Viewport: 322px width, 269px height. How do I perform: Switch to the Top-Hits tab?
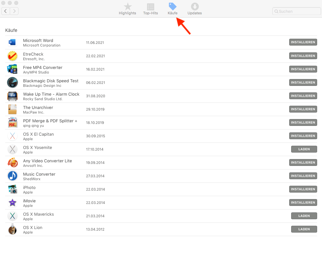[151, 9]
